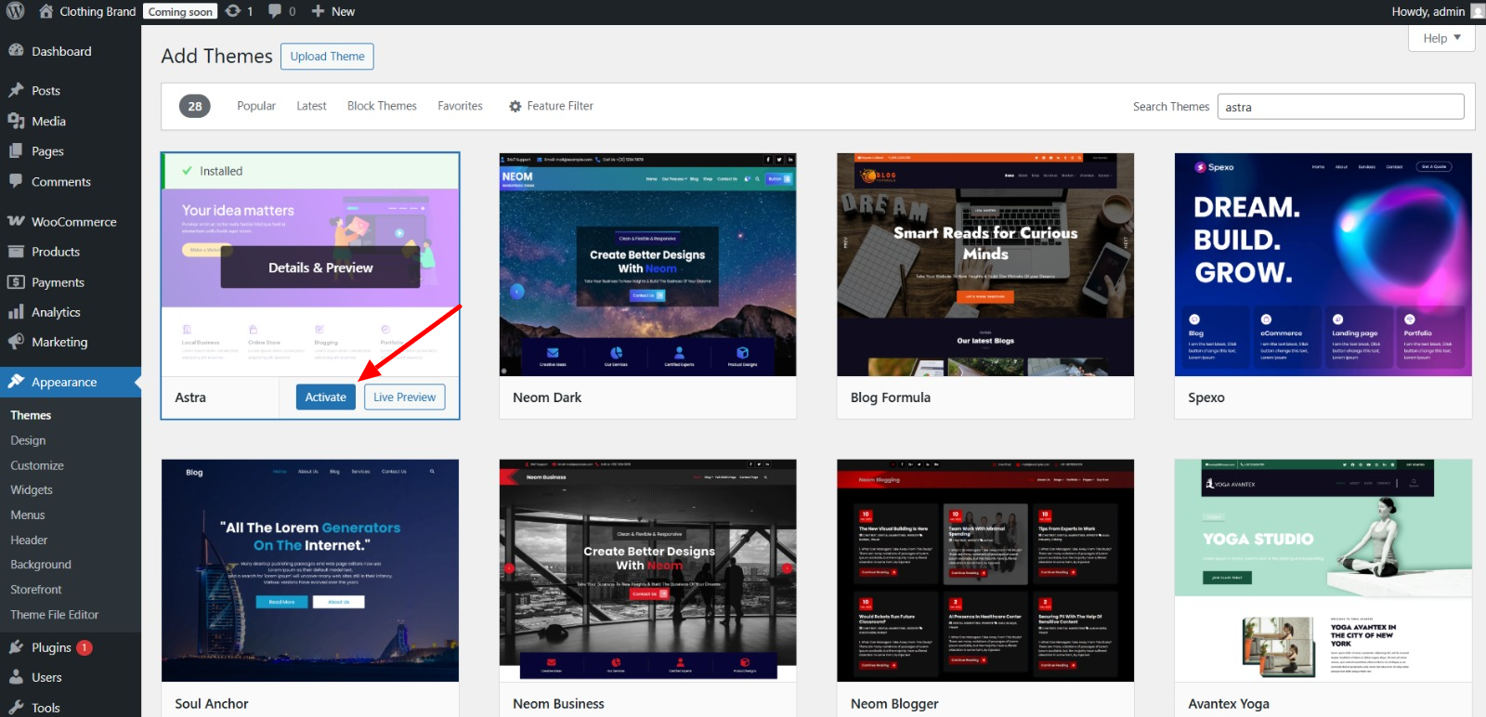The width and height of the screenshot is (1486, 717).
Task: Click the Coming soon badge
Action: tap(180, 12)
